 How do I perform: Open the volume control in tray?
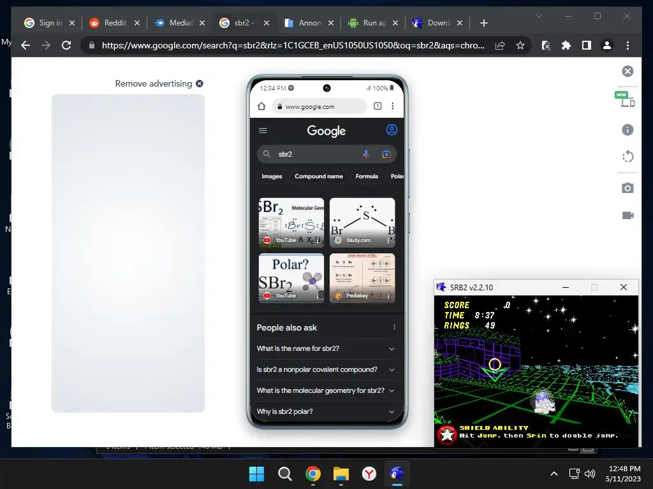pyautogui.click(x=590, y=474)
